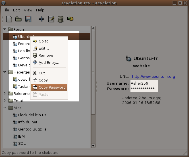This screenshot has width=189, height=157.
Task: Collapse the Forum folder
Action: point(5,29)
